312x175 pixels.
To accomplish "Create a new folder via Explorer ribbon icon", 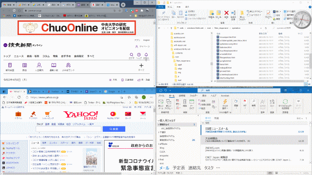I will coord(242,13).
